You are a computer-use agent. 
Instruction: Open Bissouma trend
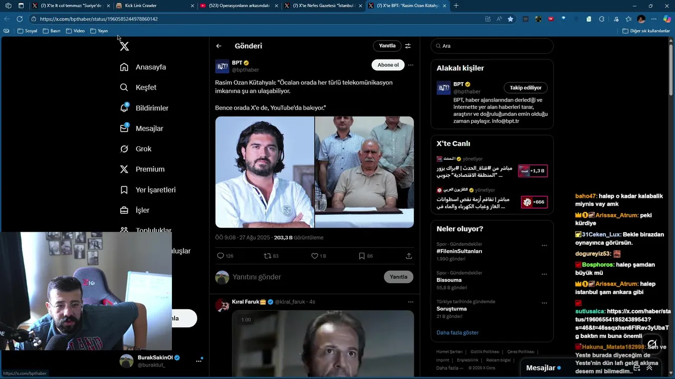pos(449,280)
